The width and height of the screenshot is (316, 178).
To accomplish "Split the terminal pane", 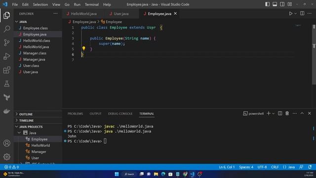I will click(280, 113).
